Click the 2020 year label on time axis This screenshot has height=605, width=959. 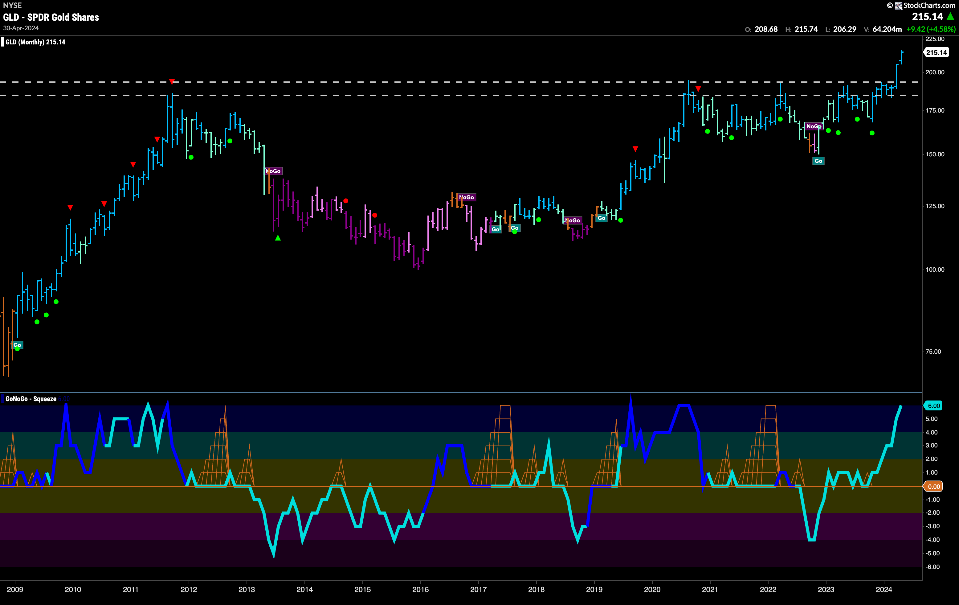652,590
